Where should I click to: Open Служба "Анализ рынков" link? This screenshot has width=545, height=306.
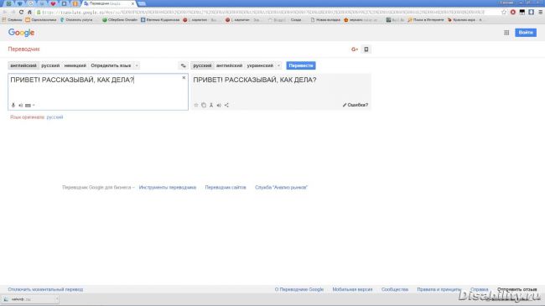[x=281, y=188]
